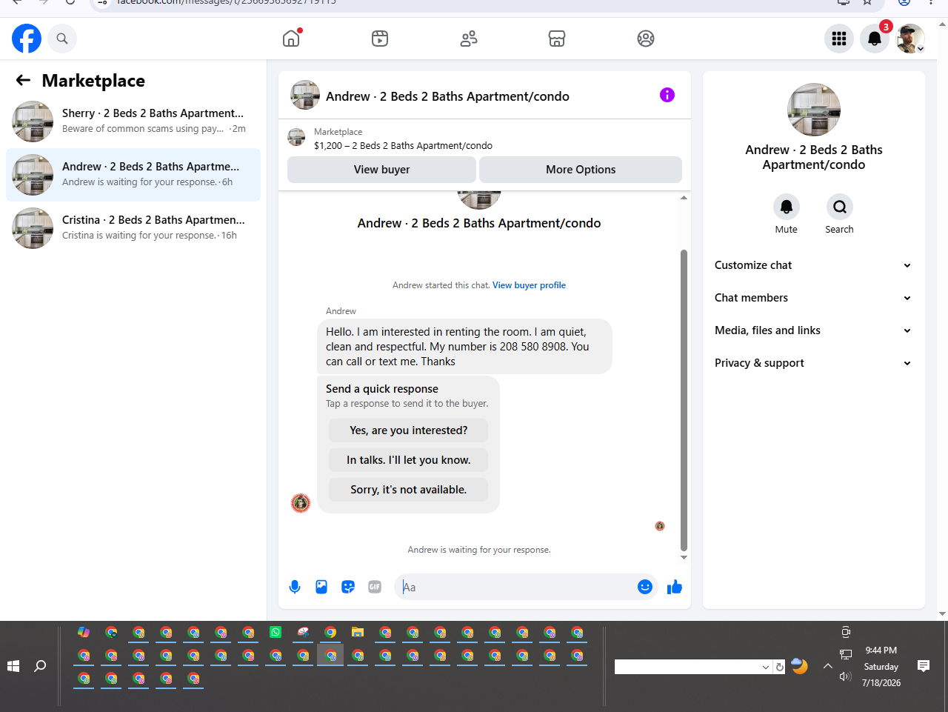Expand the Customize chat section
948x712 pixels.
(813, 265)
